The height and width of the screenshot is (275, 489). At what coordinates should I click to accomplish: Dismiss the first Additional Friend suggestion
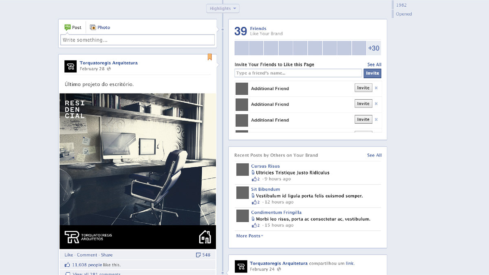point(376,88)
